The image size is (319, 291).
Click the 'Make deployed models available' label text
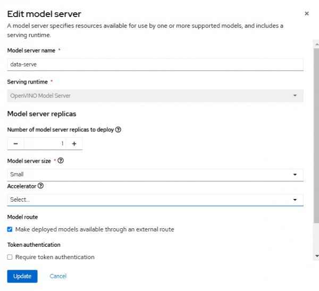click(x=95, y=229)
